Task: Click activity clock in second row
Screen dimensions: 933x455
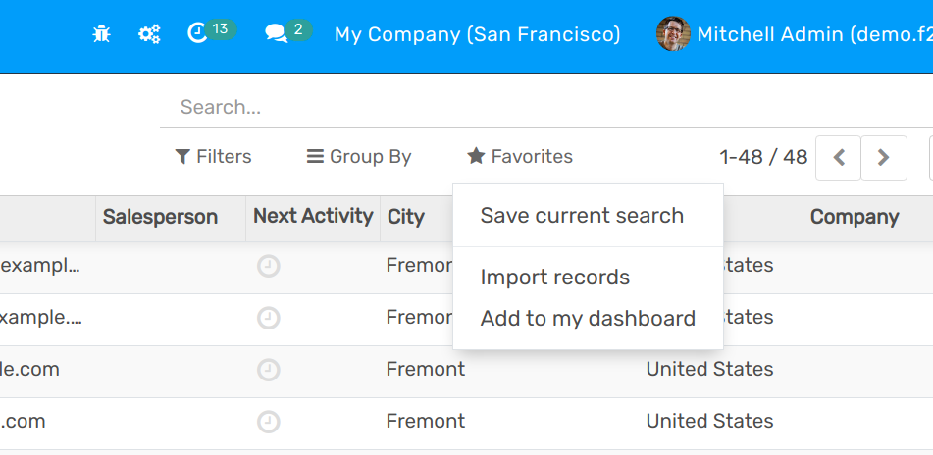Action: [268, 318]
